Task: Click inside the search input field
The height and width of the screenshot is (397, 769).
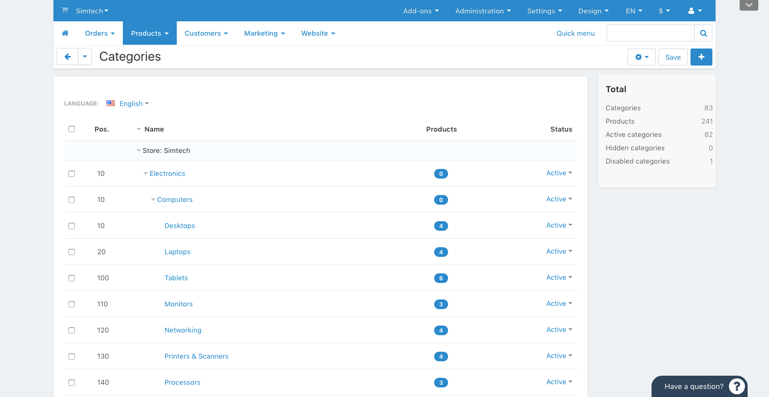Action: coord(650,33)
